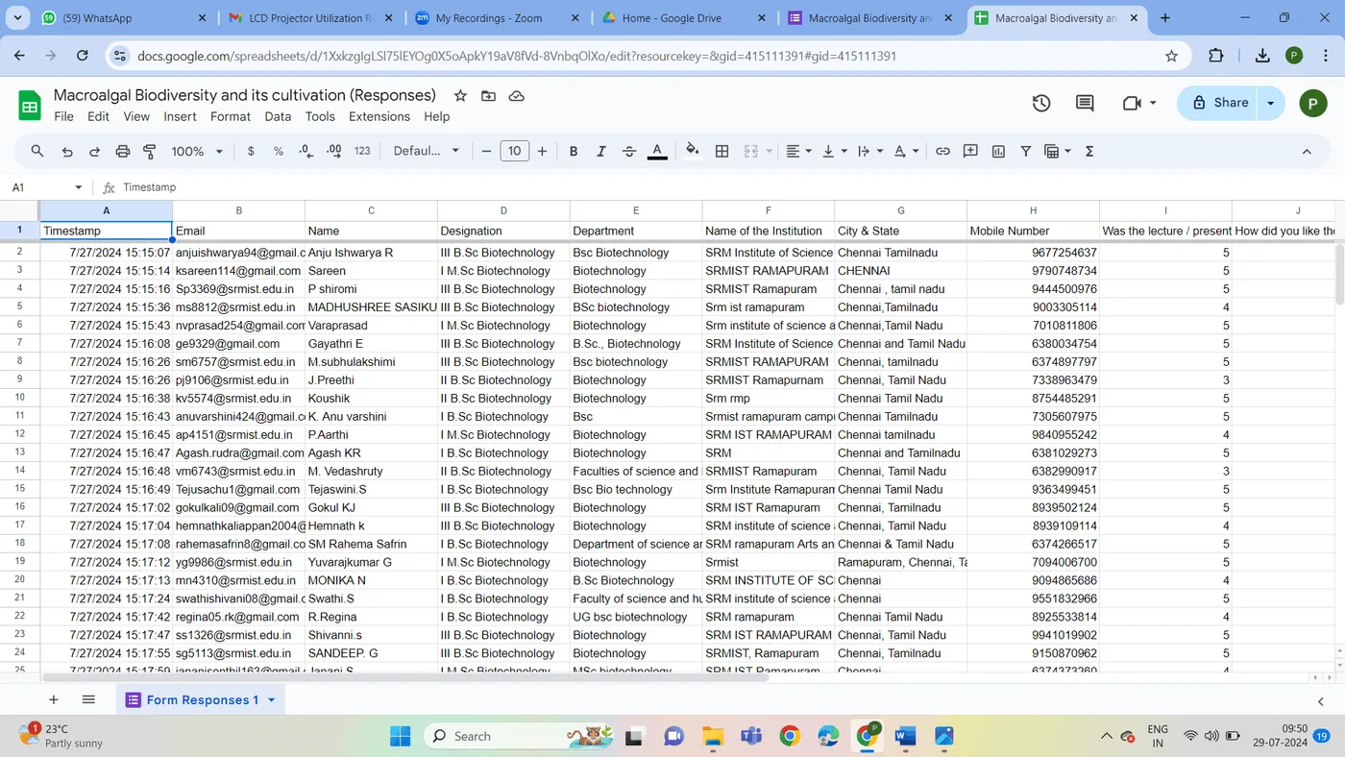The width and height of the screenshot is (1345, 757).
Task: Click the Undo icon in toolbar
Action: click(67, 151)
